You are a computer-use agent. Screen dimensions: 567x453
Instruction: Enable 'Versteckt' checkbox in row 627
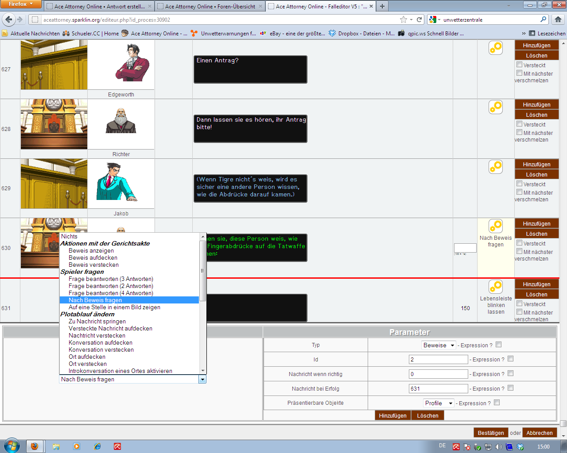519,65
